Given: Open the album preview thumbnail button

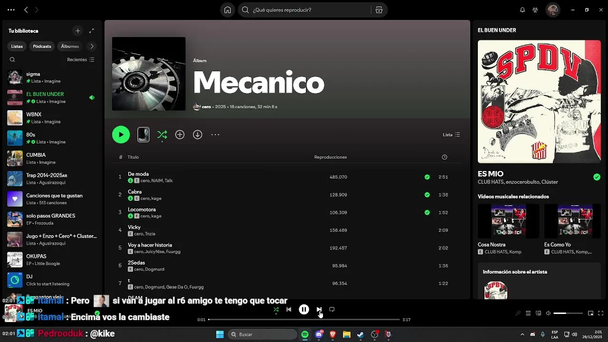Looking at the screenshot, I should click(143, 135).
